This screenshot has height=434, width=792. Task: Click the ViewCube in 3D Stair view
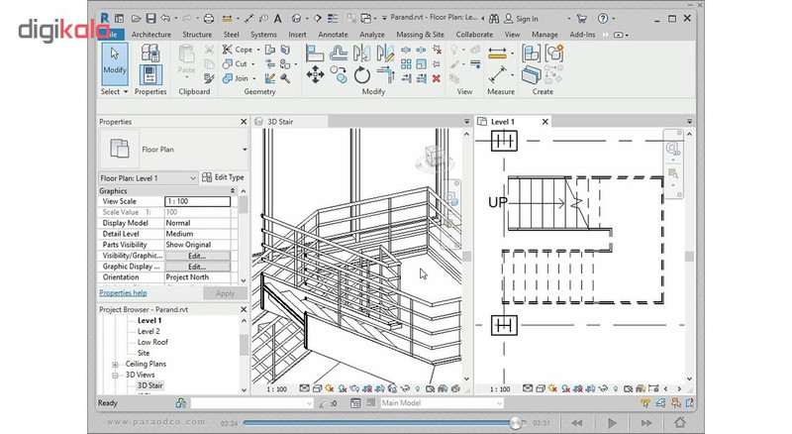point(433,157)
